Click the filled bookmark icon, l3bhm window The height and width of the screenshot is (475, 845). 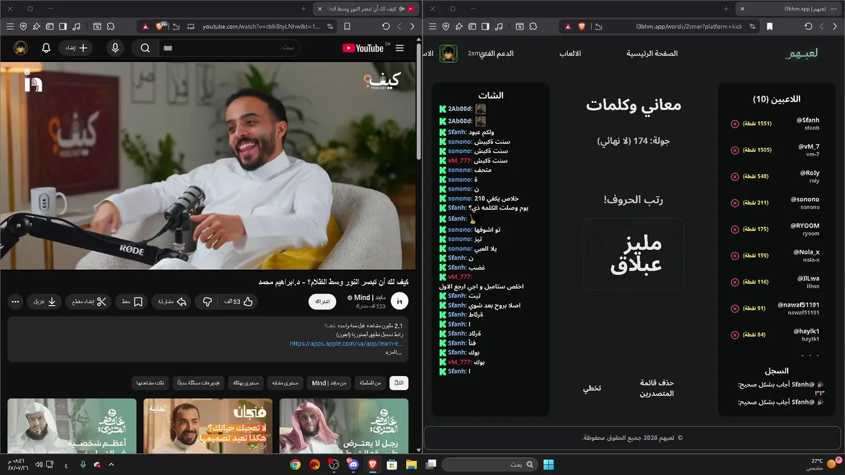click(x=770, y=26)
